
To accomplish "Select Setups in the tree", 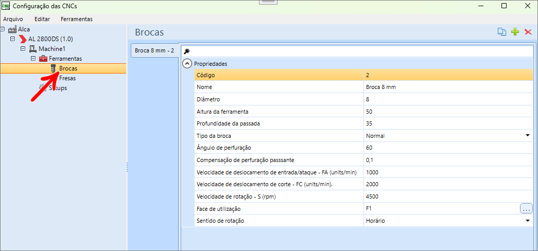I will (58, 88).
